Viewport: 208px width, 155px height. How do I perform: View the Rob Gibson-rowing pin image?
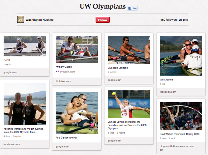77,113
